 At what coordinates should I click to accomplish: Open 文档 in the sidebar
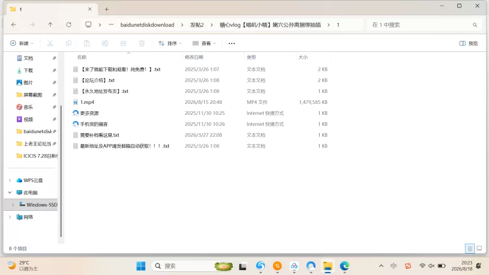click(x=28, y=58)
